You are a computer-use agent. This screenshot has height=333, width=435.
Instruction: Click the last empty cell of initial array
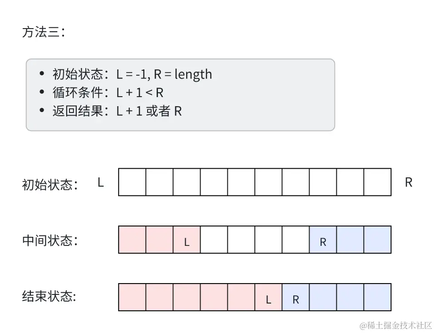pos(377,182)
